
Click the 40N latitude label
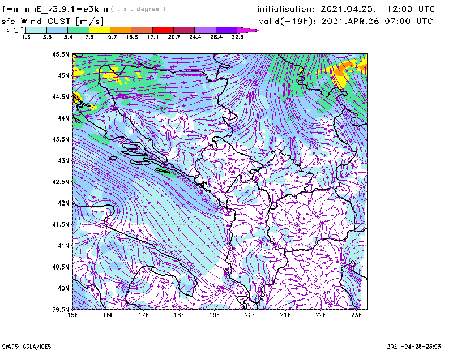coord(63,288)
